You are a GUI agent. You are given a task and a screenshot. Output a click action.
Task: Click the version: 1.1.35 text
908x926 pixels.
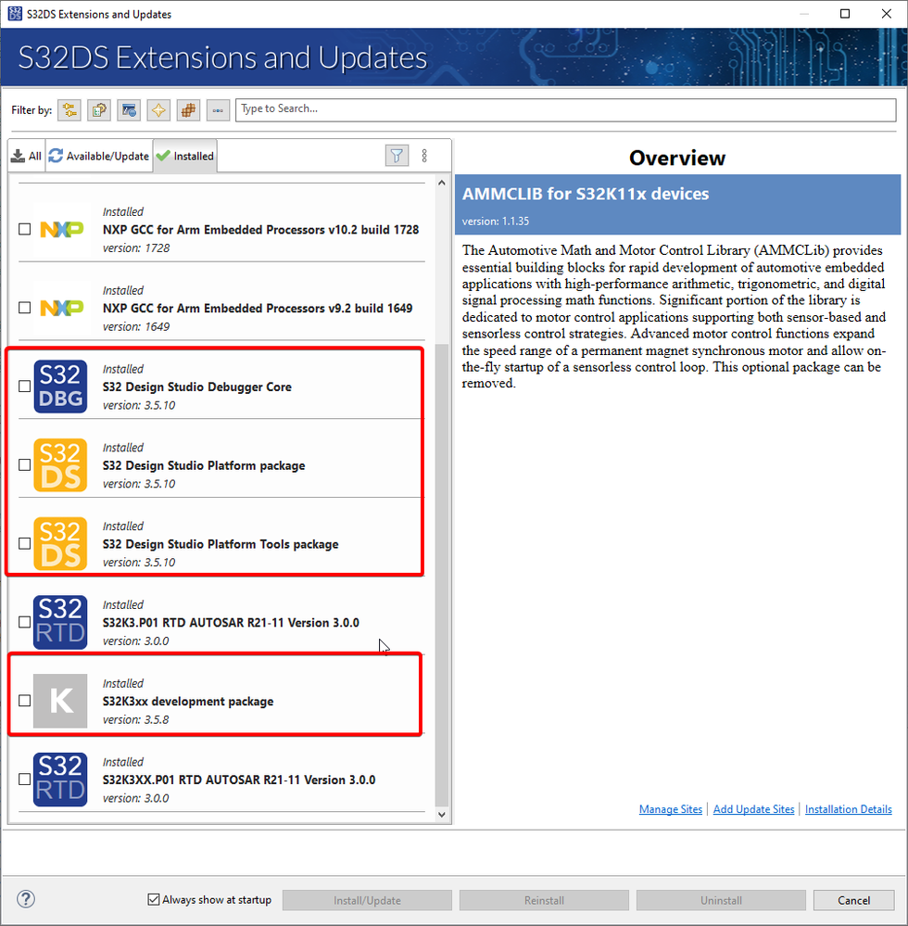[496, 222]
